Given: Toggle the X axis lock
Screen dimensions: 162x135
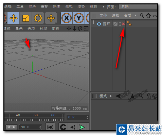Looking at the screenshot, I should point(67,18).
